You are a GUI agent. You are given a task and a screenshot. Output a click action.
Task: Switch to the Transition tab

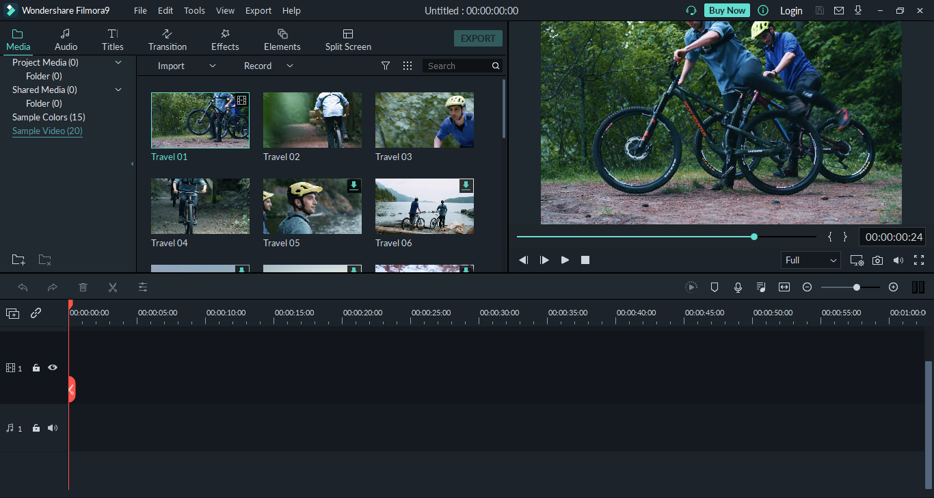tap(168, 40)
